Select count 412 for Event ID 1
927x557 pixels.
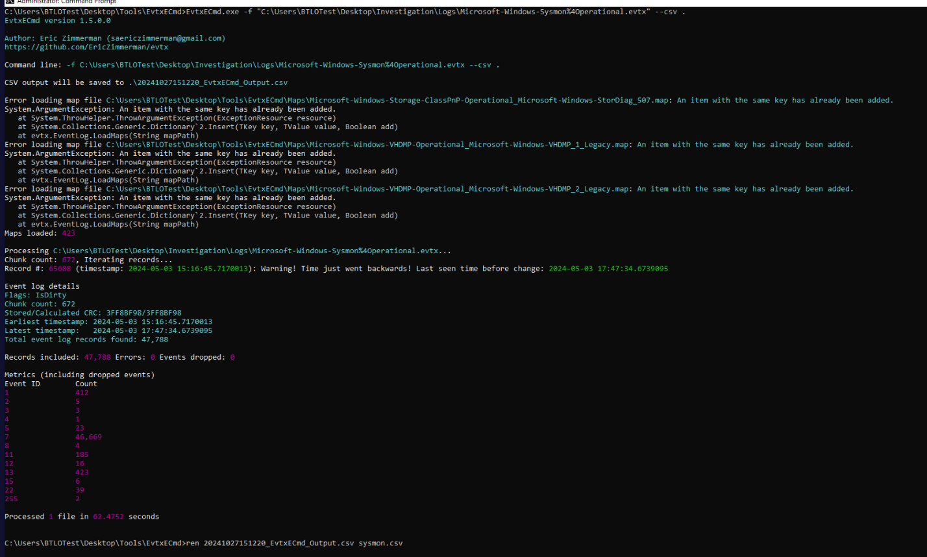click(82, 392)
